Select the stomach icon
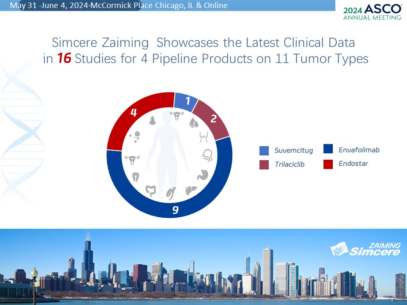Screen dimensions: 407x305 (203, 175)
